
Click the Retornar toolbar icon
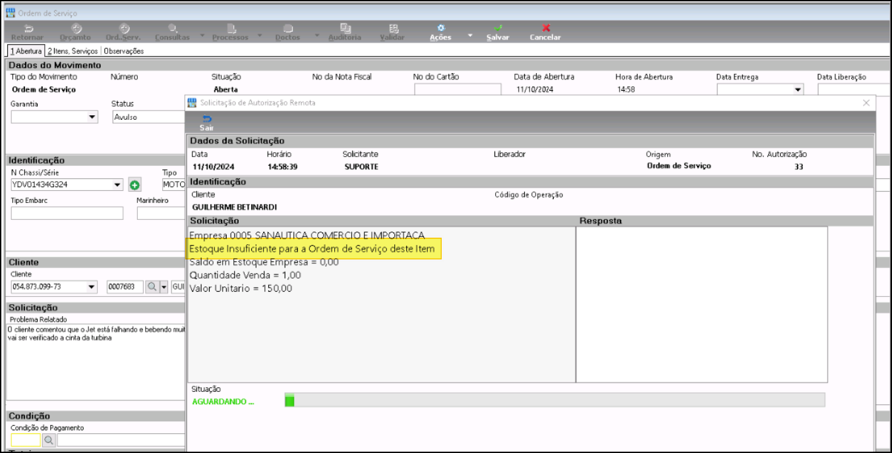tap(28, 28)
